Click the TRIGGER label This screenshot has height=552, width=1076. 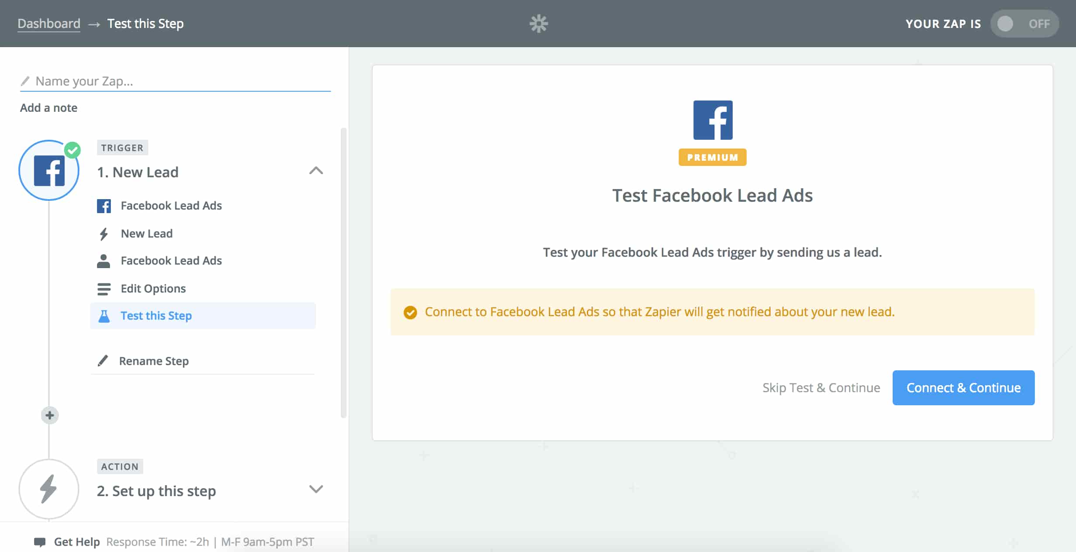pyautogui.click(x=122, y=148)
